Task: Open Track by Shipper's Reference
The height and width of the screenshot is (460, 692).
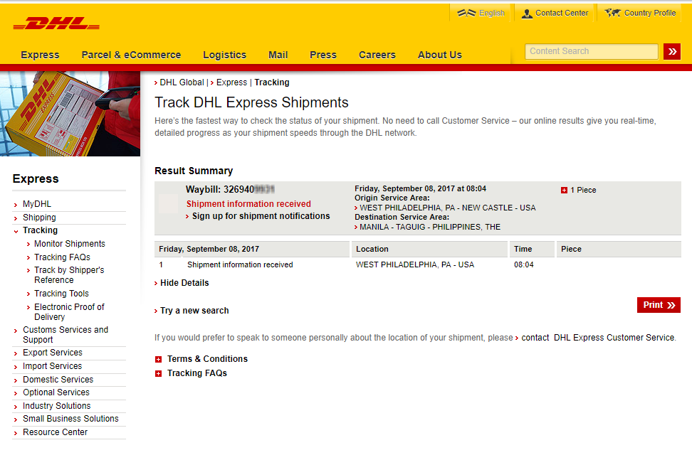Action: click(x=69, y=275)
